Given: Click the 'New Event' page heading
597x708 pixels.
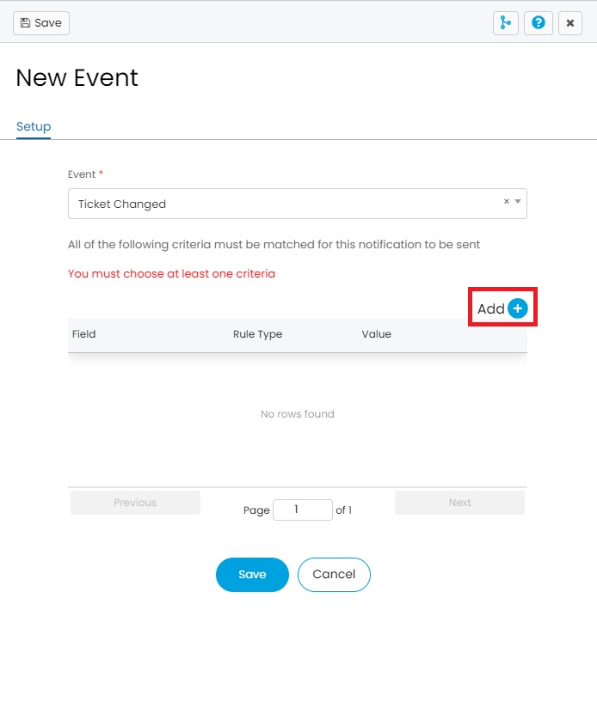Looking at the screenshot, I should (77, 77).
